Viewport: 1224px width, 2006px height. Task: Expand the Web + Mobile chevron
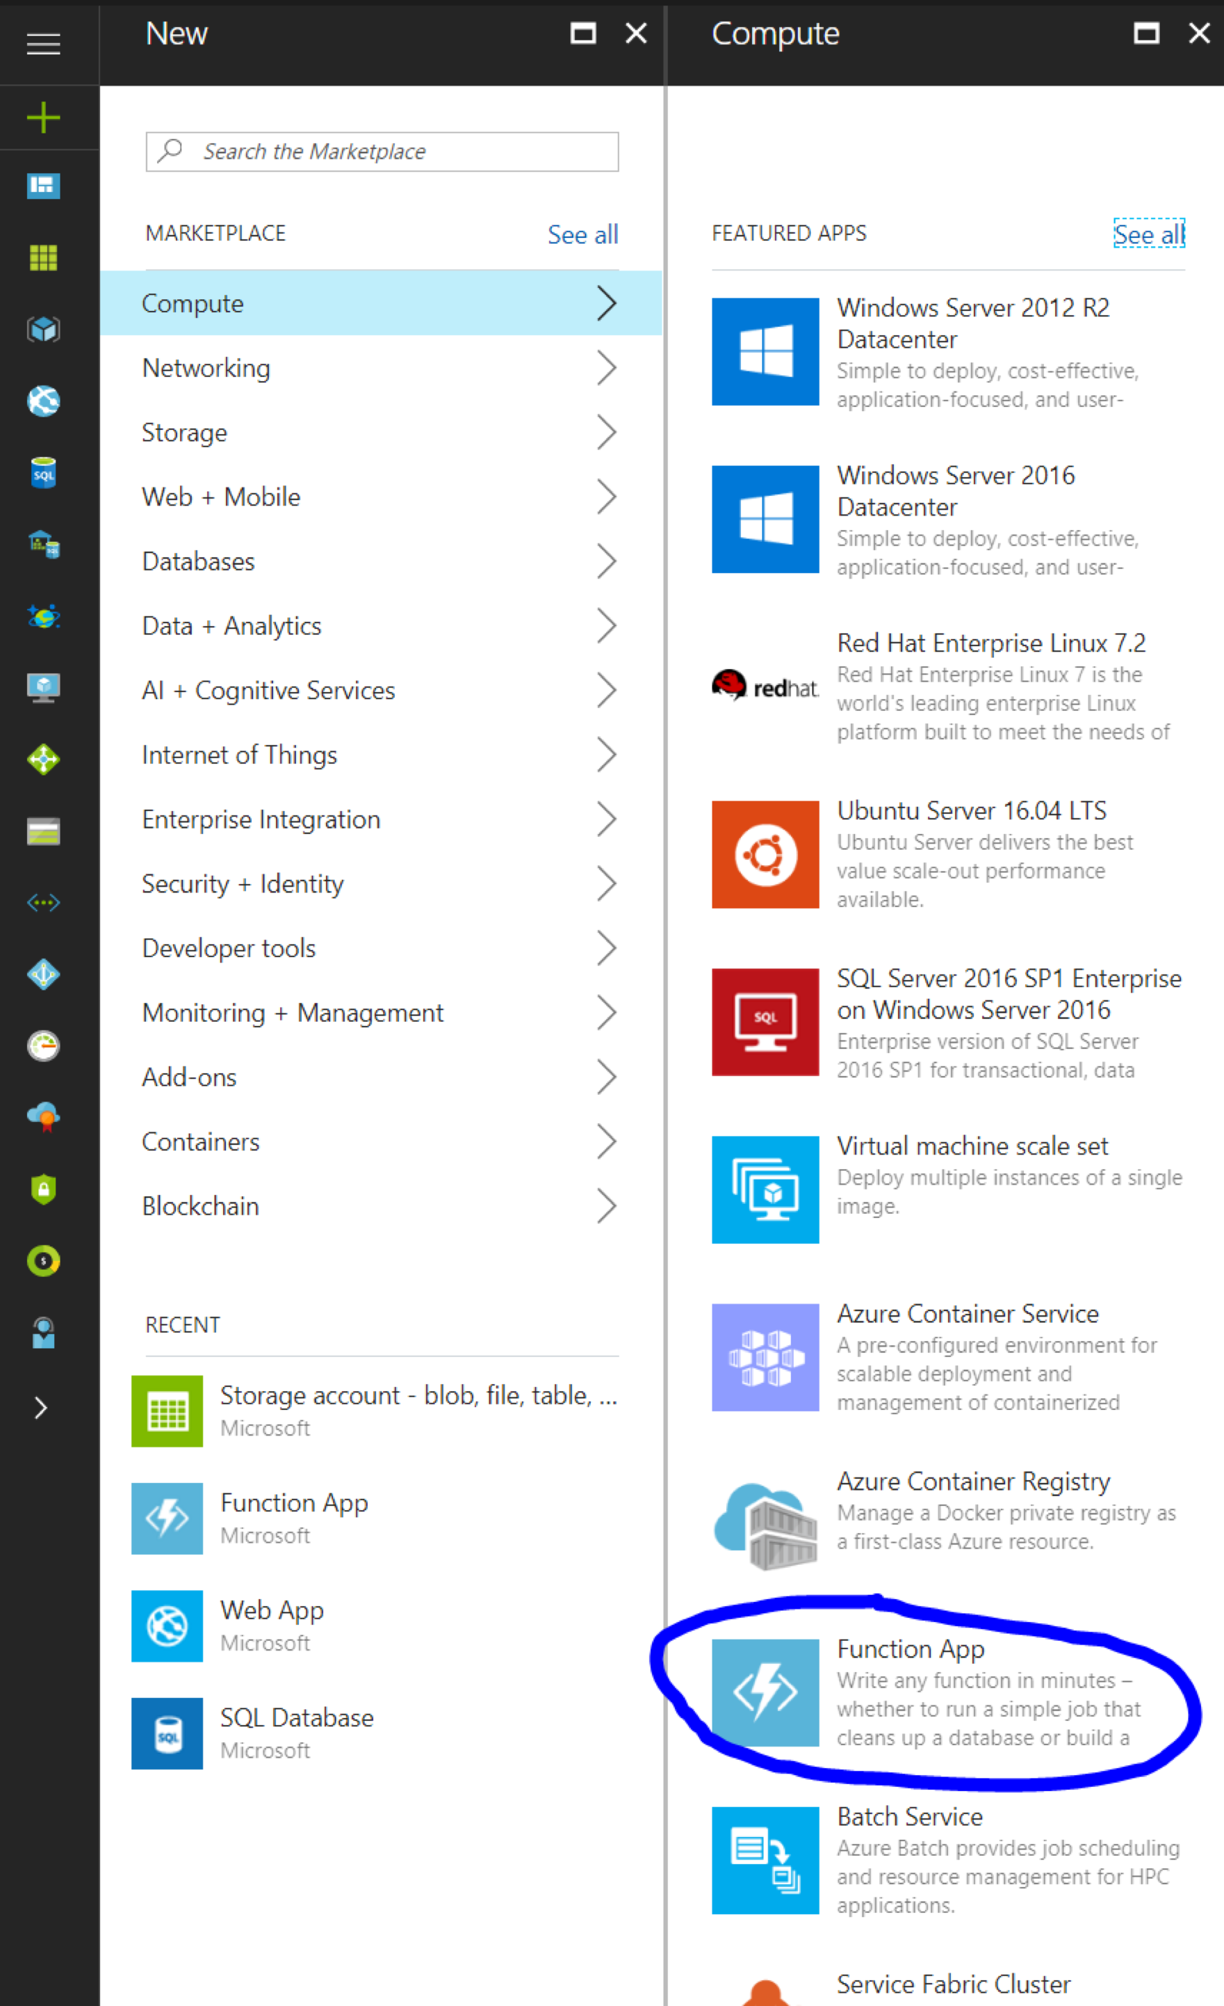606,497
